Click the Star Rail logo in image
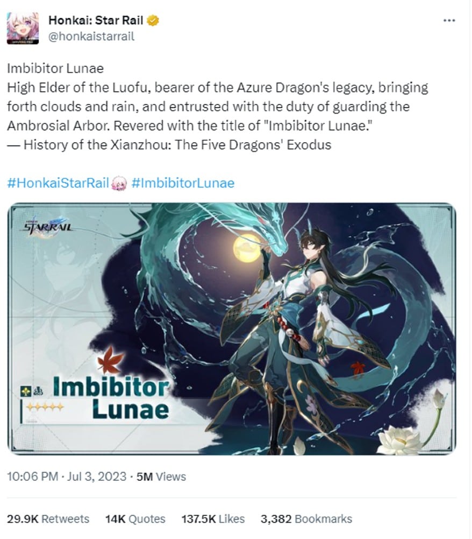Screen dimensions: 472x539 coord(47,225)
